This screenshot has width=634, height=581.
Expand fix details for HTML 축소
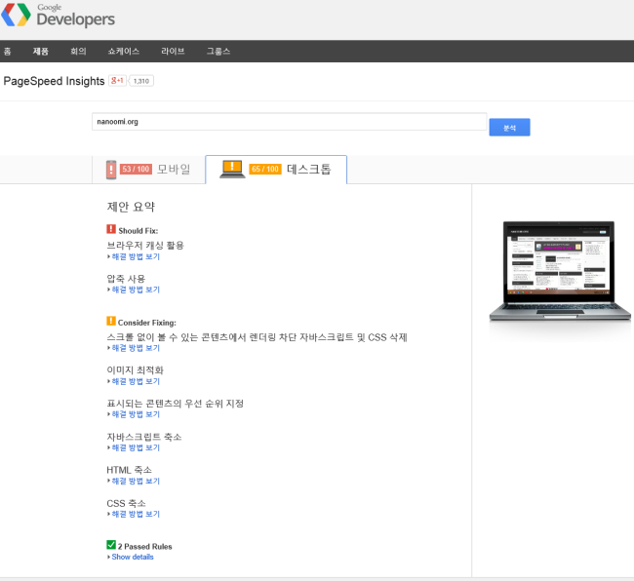pos(135,481)
